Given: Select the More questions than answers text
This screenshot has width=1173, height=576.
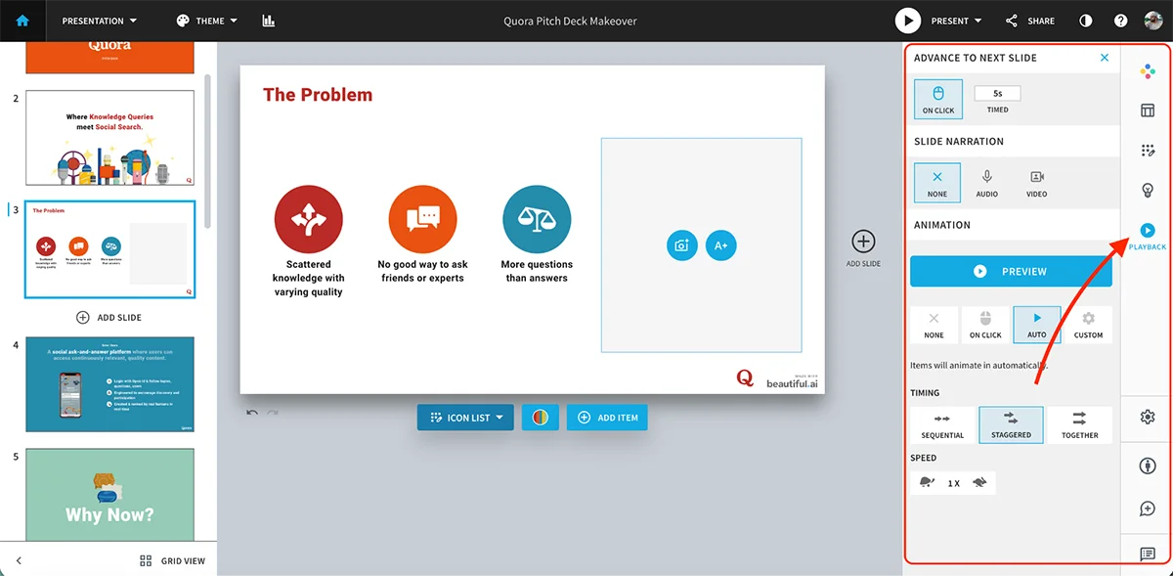Looking at the screenshot, I should click(537, 271).
